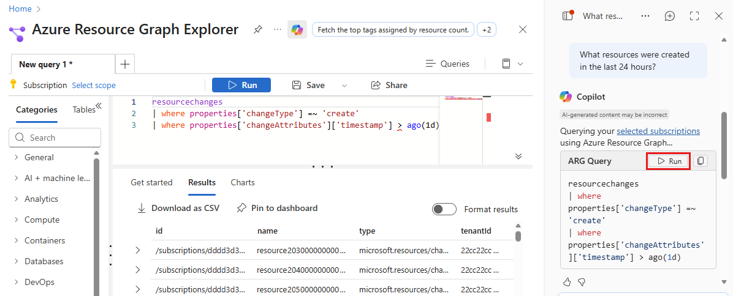This screenshot has width=733, height=296.
Task: Close the Copilot pane
Action: 719,16
